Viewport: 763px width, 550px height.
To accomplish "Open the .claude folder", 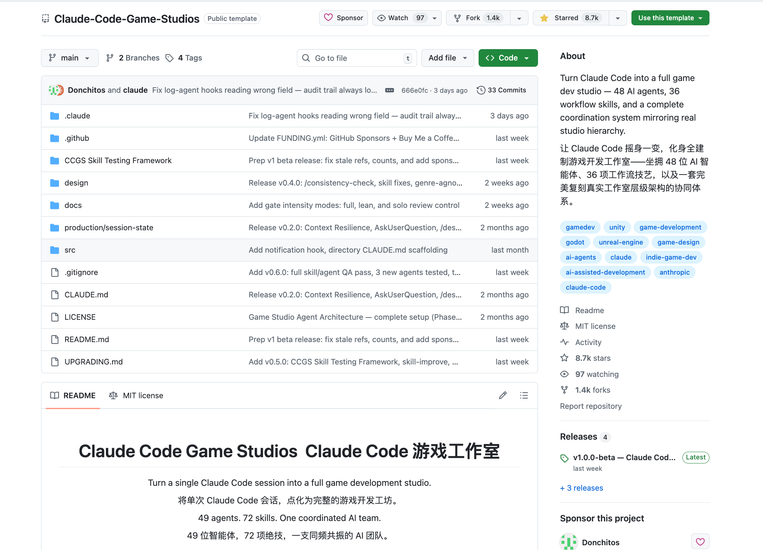I will click(x=77, y=116).
